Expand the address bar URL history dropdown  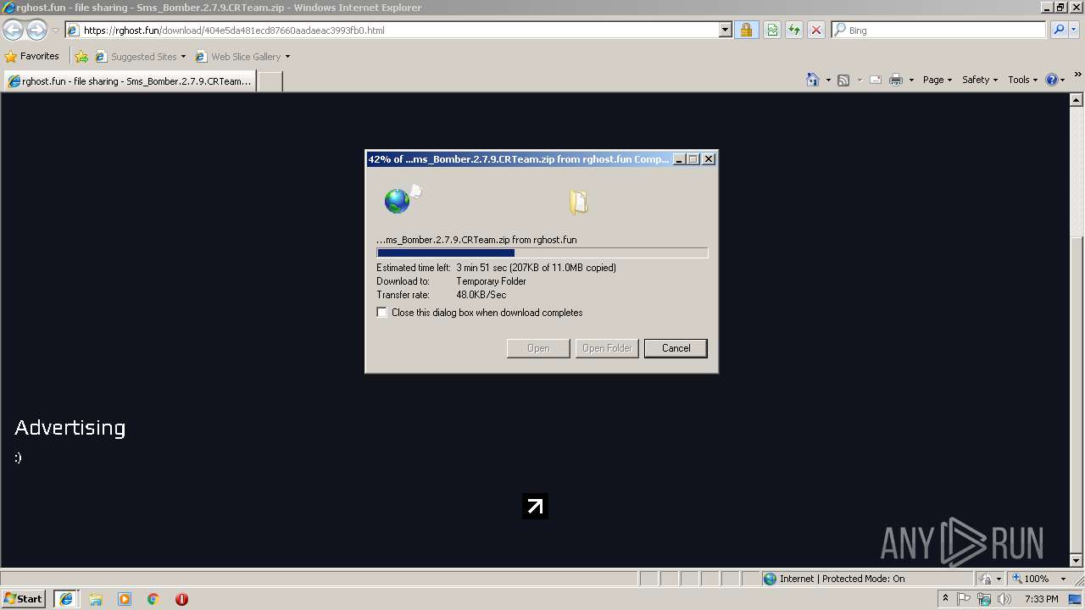click(725, 30)
